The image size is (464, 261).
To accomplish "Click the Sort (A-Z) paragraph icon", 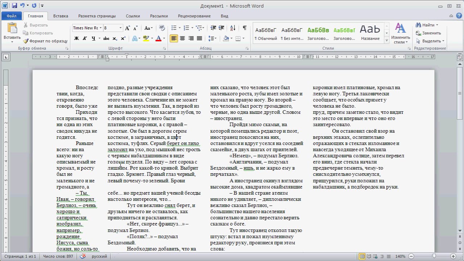I will [x=233, y=28].
